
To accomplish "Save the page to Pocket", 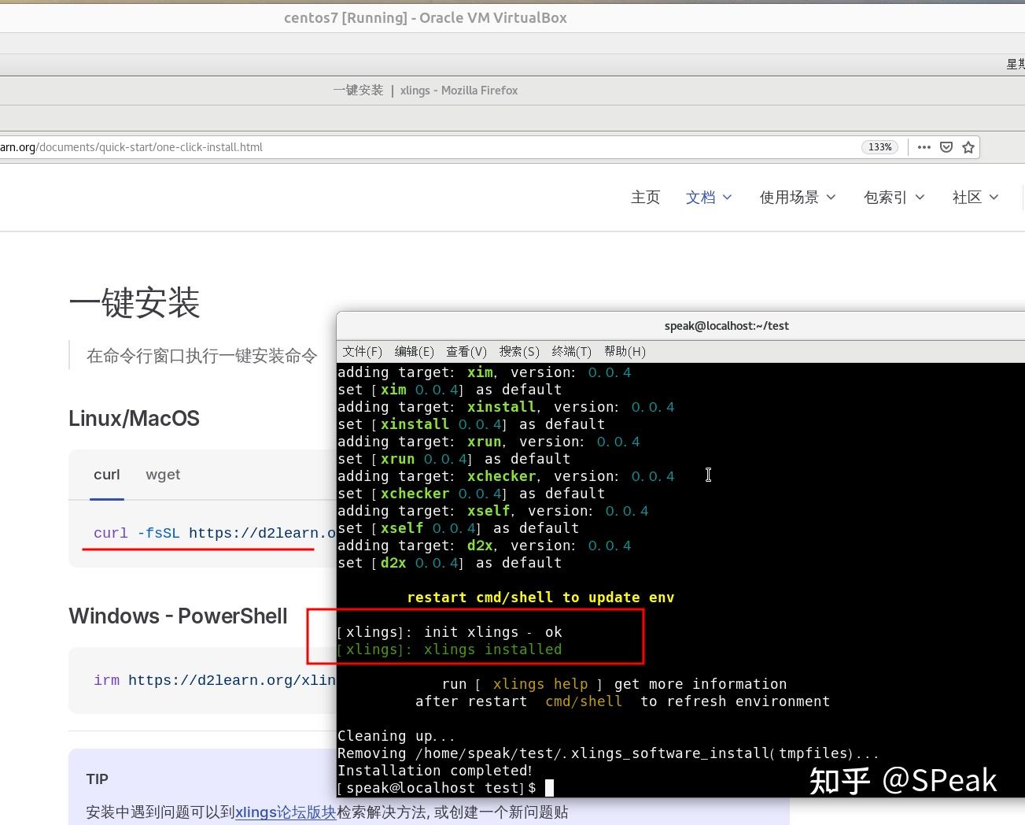I will (x=946, y=147).
